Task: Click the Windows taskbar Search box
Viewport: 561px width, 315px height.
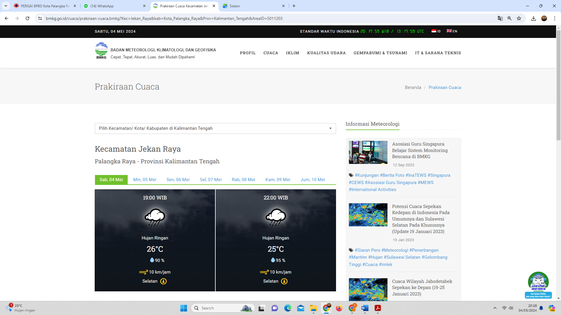Action: coord(223,308)
